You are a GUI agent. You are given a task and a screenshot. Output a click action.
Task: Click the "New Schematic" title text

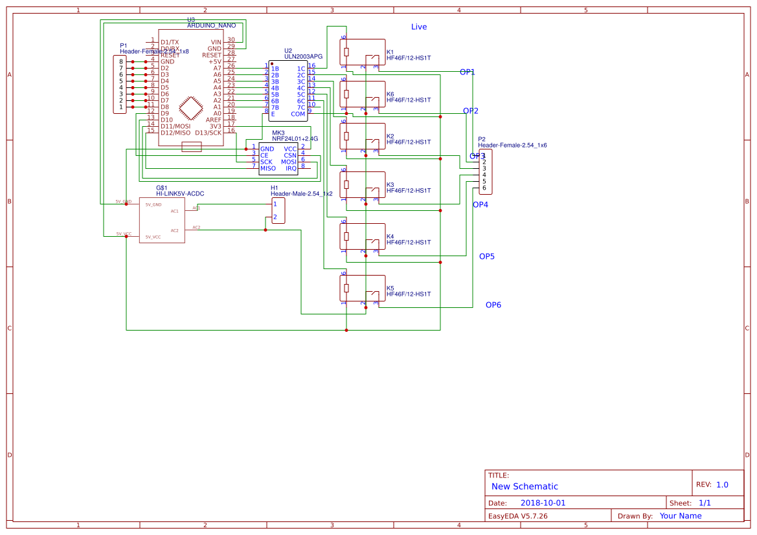525,486
